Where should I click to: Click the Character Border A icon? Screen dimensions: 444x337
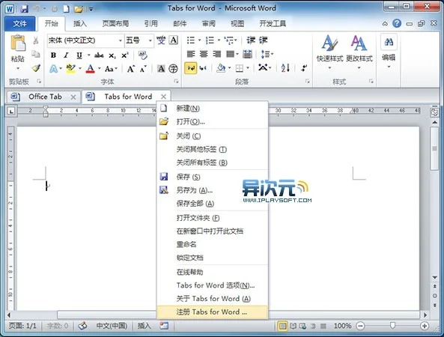(x=174, y=40)
